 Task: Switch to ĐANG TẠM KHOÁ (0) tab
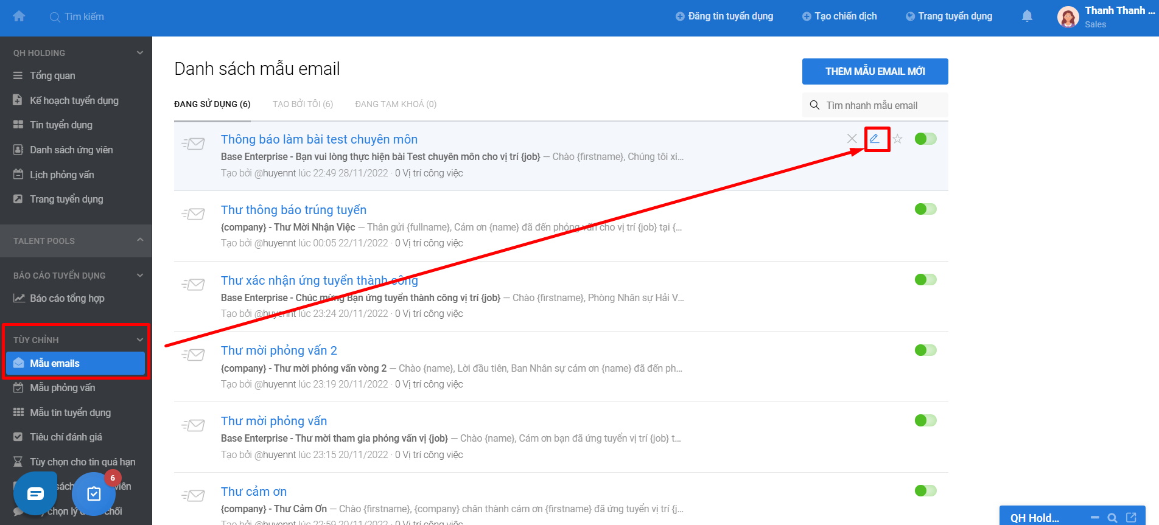[396, 104]
